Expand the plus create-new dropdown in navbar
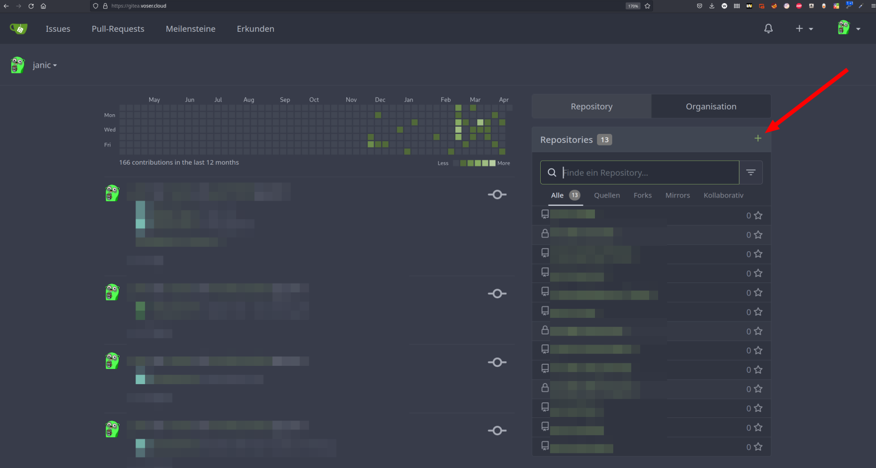Viewport: 876px width, 468px height. 804,29
